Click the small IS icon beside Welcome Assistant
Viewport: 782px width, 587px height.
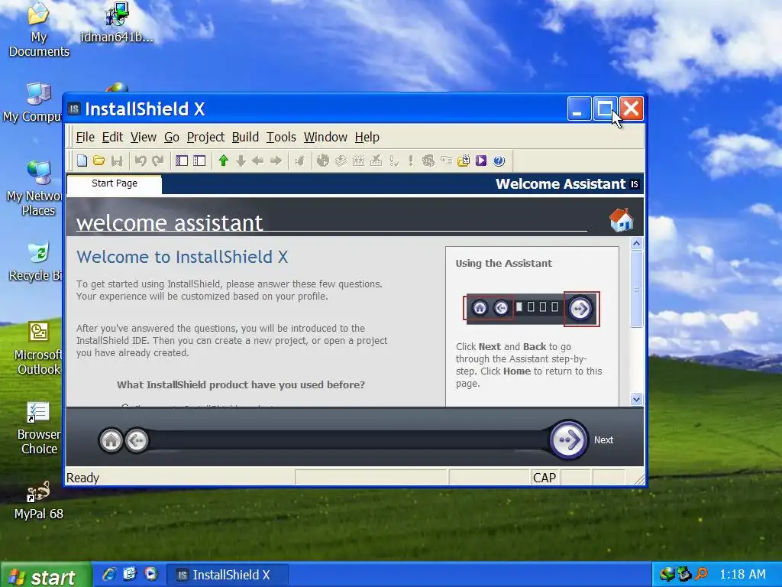pyautogui.click(x=635, y=184)
